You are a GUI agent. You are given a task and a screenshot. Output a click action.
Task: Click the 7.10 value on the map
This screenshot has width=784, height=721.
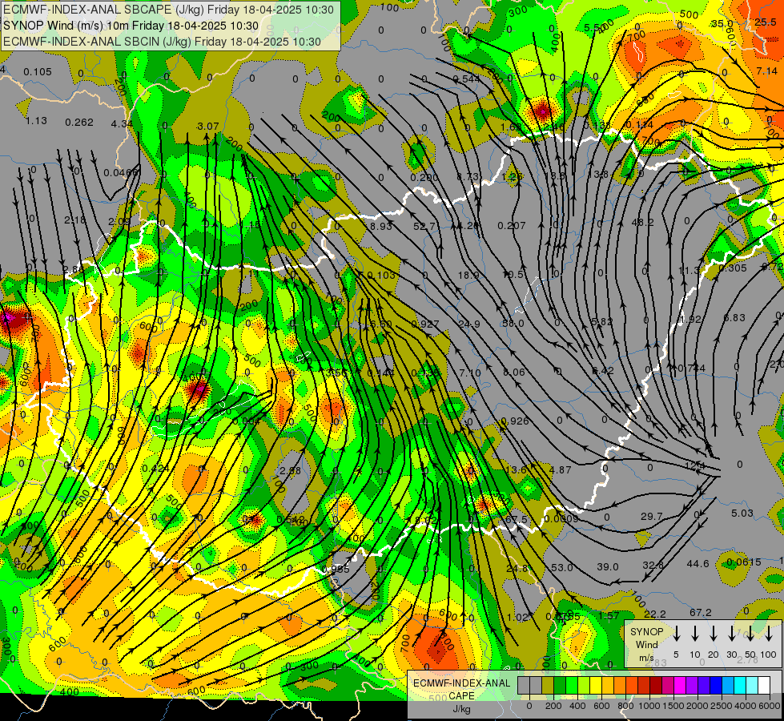pos(470,373)
